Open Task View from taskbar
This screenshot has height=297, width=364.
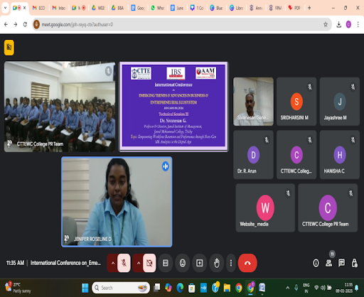[x=156, y=288]
